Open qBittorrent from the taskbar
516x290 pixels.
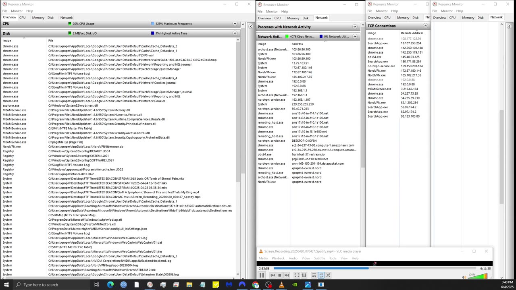tap(123, 285)
